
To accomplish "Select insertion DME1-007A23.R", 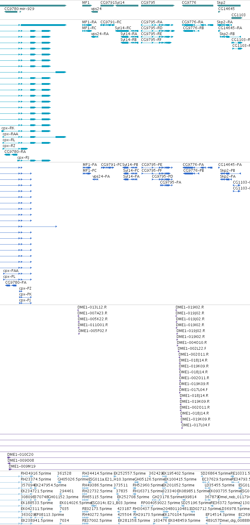I will coord(93,313).
